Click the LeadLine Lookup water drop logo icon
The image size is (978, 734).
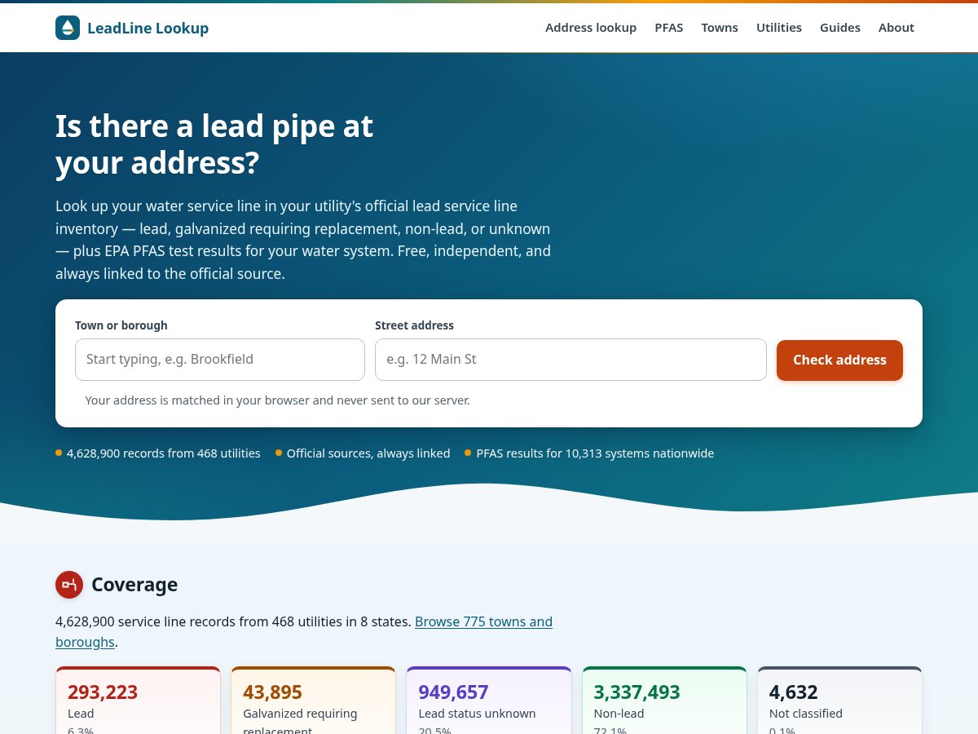68,28
